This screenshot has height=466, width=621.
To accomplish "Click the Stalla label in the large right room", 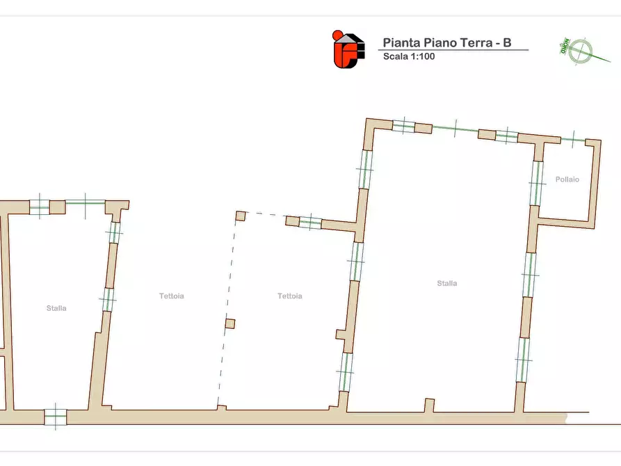I will (447, 283).
